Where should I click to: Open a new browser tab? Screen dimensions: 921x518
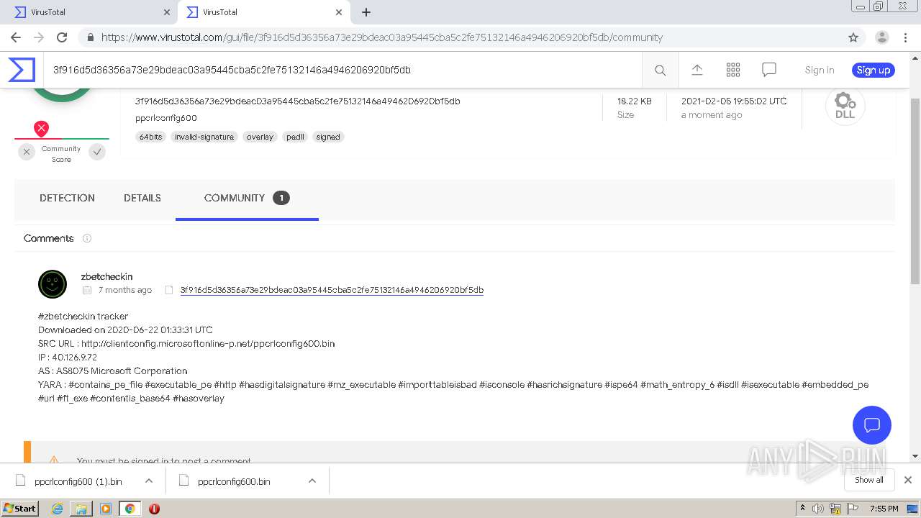pyautogui.click(x=366, y=12)
